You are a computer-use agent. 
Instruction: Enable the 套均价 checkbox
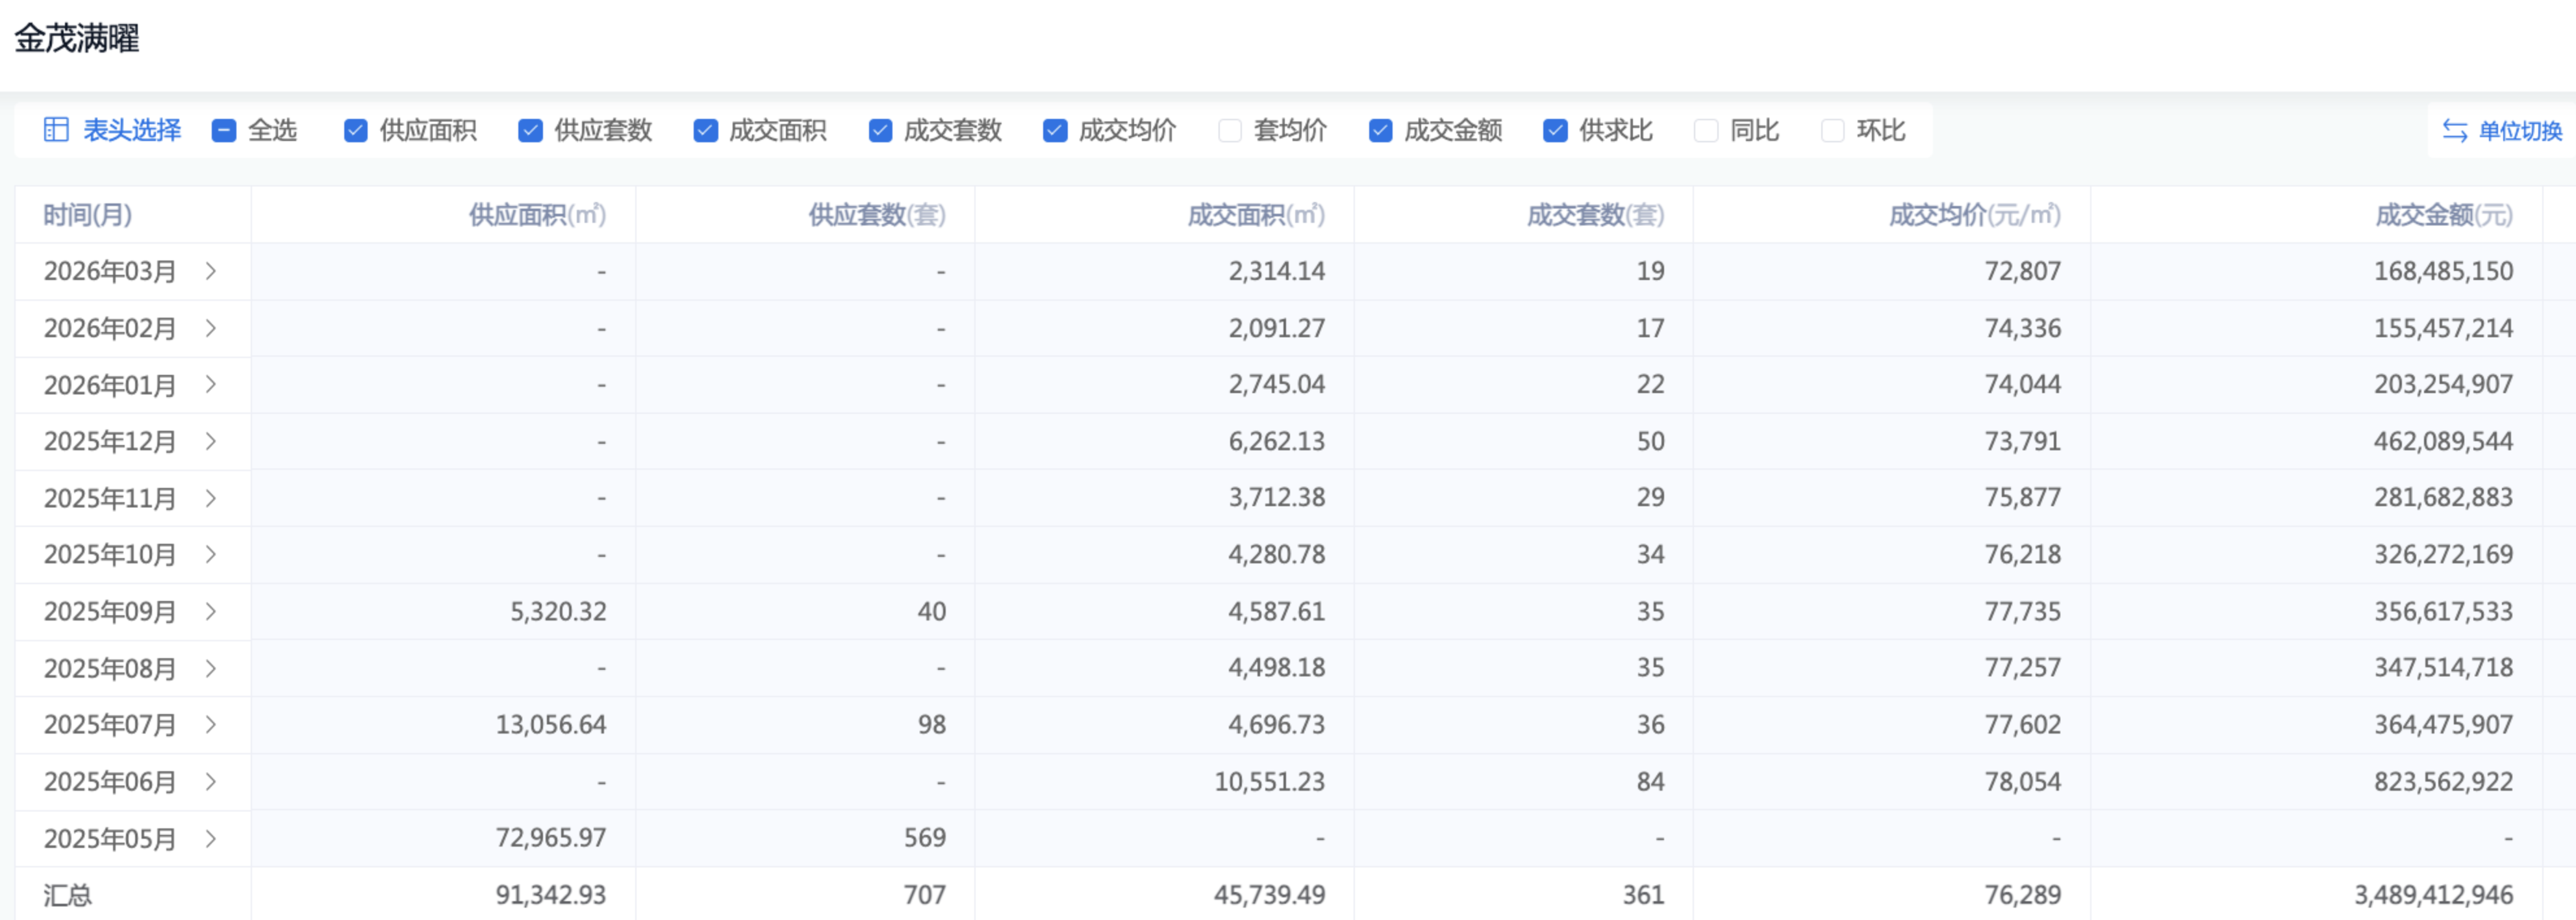(x=1230, y=131)
